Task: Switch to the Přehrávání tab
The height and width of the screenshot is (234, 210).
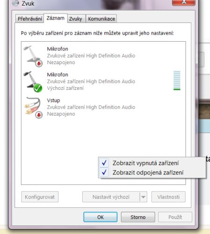Action: point(30,19)
